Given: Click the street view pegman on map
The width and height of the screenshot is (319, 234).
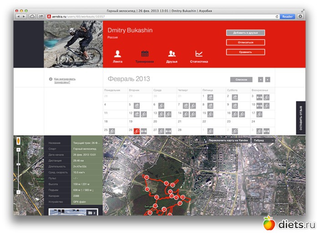Looking at the screenshot, I should [18, 141].
